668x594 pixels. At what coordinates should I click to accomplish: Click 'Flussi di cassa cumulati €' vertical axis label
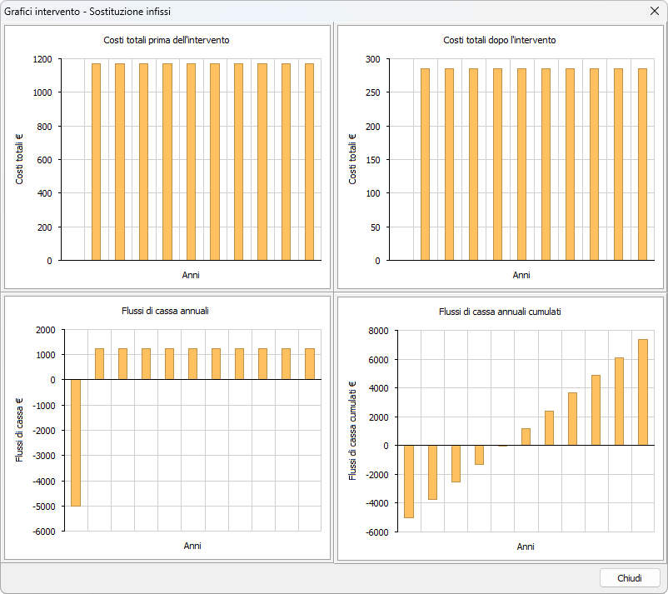click(x=352, y=430)
